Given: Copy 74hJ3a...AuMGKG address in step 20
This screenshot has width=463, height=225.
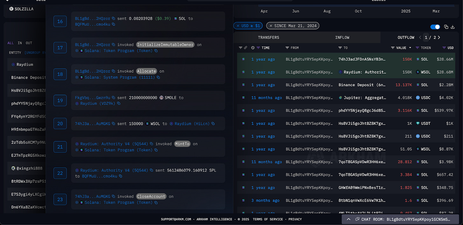Looking at the screenshot, I should [x=114, y=124].
